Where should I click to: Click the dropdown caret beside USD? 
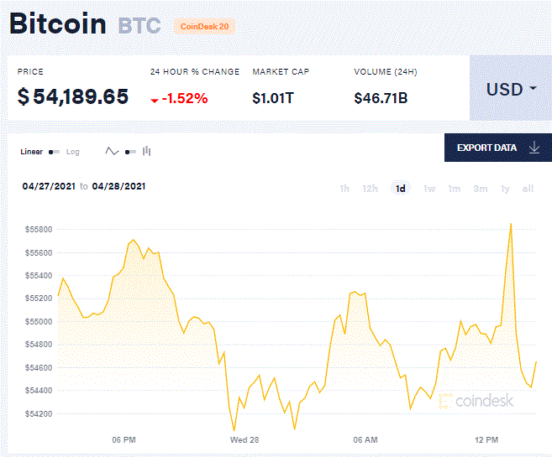tap(533, 88)
